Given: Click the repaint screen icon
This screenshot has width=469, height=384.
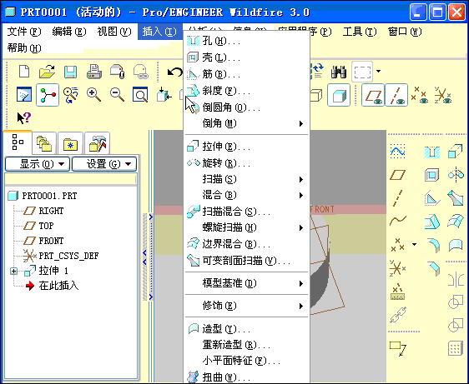Looking at the screenshot, I should pos(24,94).
